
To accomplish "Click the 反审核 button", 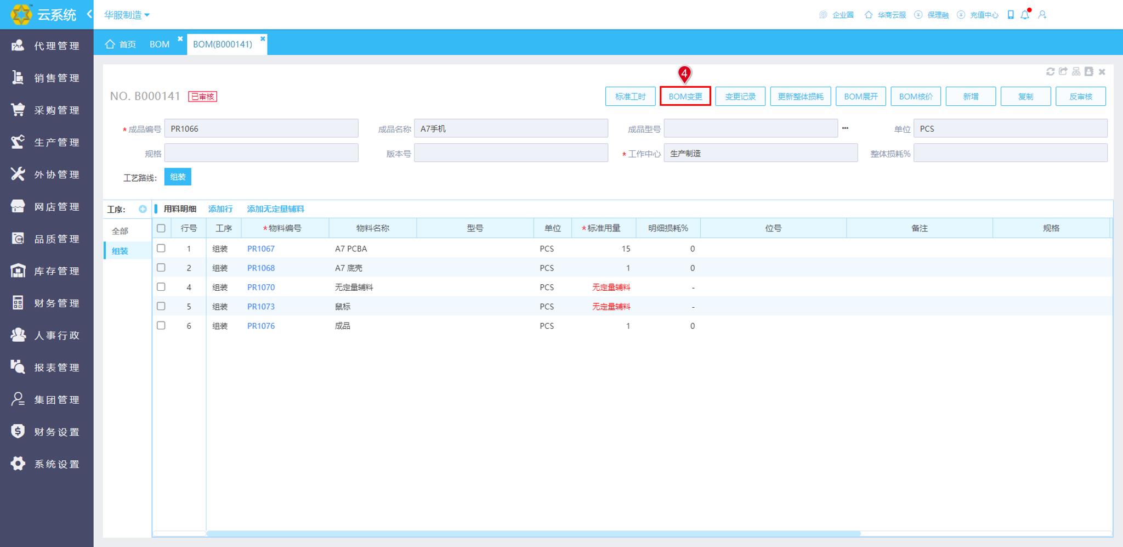I will [x=1080, y=97].
